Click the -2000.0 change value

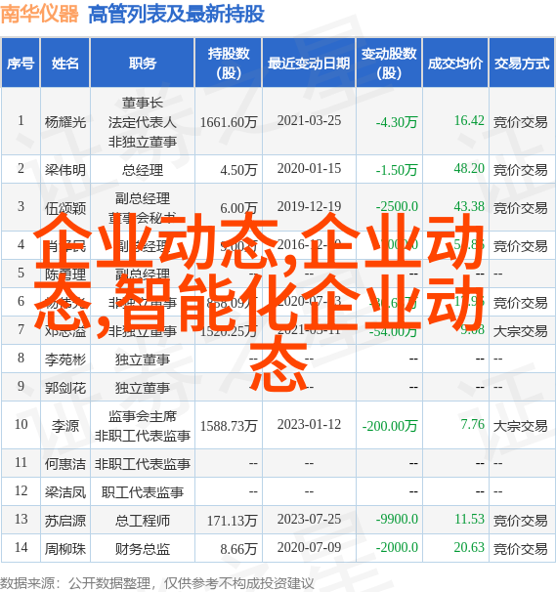pyautogui.click(x=397, y=547)
